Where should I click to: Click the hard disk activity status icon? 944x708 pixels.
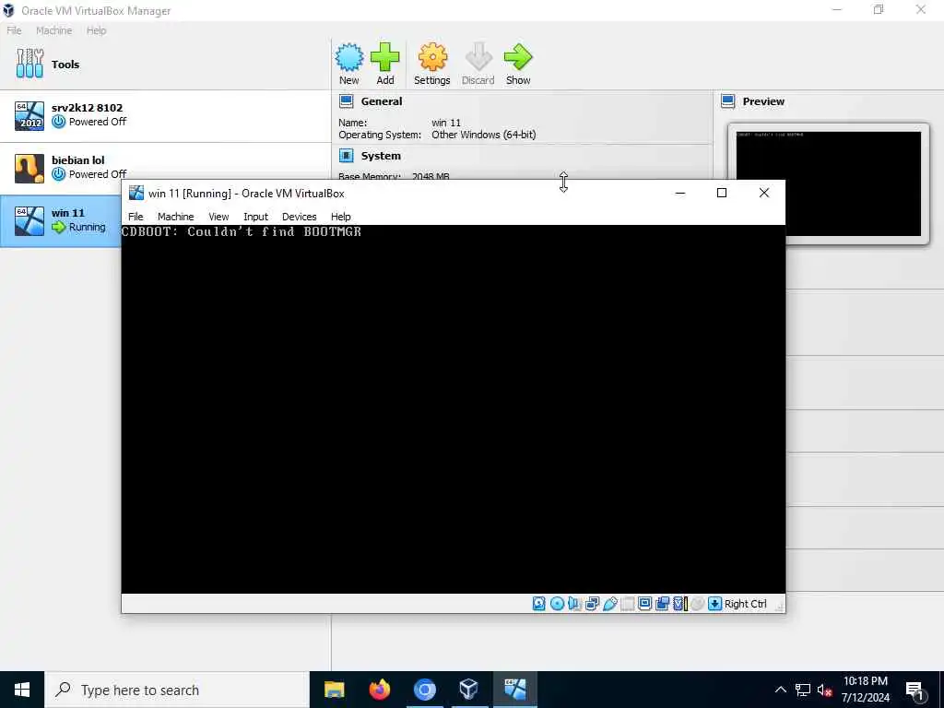pyautogui.click(x=539, y=604)
